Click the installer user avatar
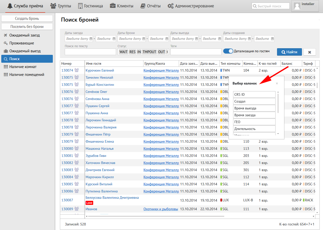This screenshot has height=230, width=323. [x=297, y=6]
